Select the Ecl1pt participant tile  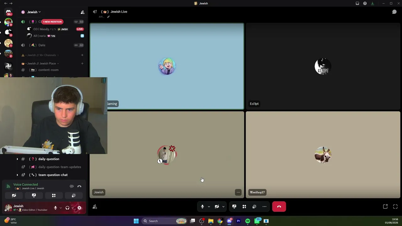coord(323,66)
